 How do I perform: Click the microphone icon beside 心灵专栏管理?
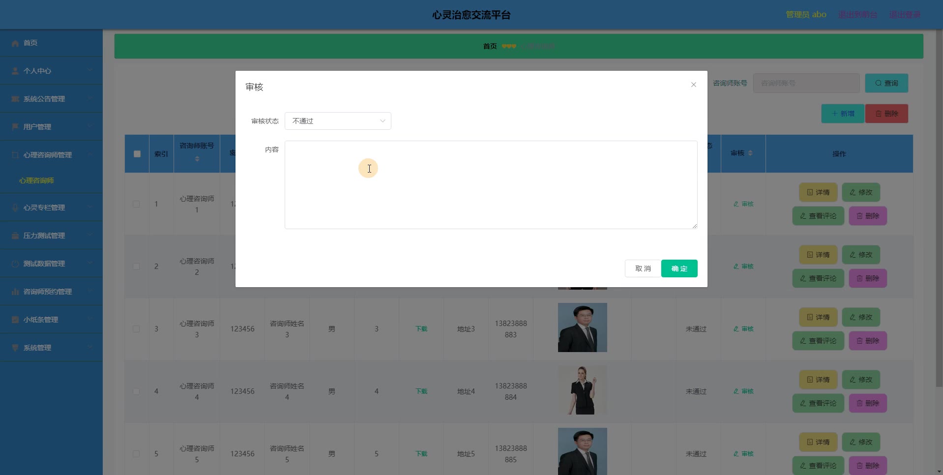[x=15, y=208]
